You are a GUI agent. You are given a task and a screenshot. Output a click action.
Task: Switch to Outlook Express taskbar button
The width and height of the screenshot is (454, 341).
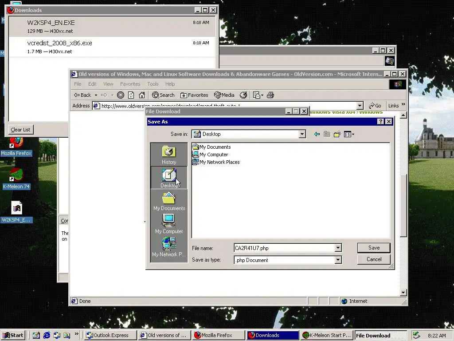(x=110, y=335)
